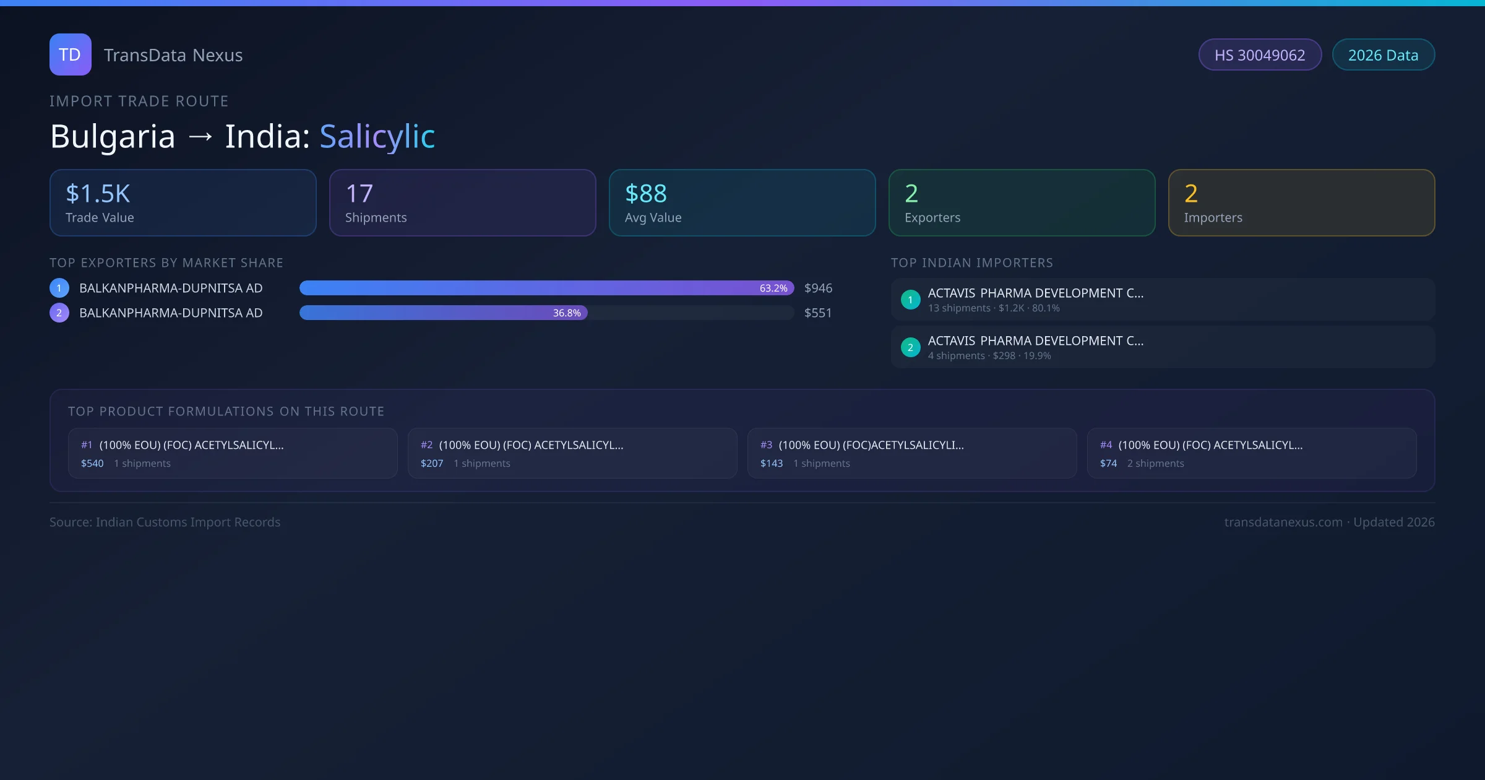Screen dimensions: 1485x780
Task: Select the 2026 Data badge
Action: (1383, 55)
